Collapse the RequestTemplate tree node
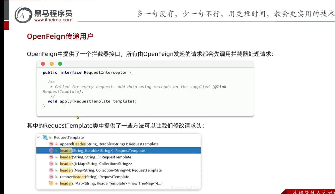Image resolution: width=335 pixels, height=194 pixels. point(38,137)
